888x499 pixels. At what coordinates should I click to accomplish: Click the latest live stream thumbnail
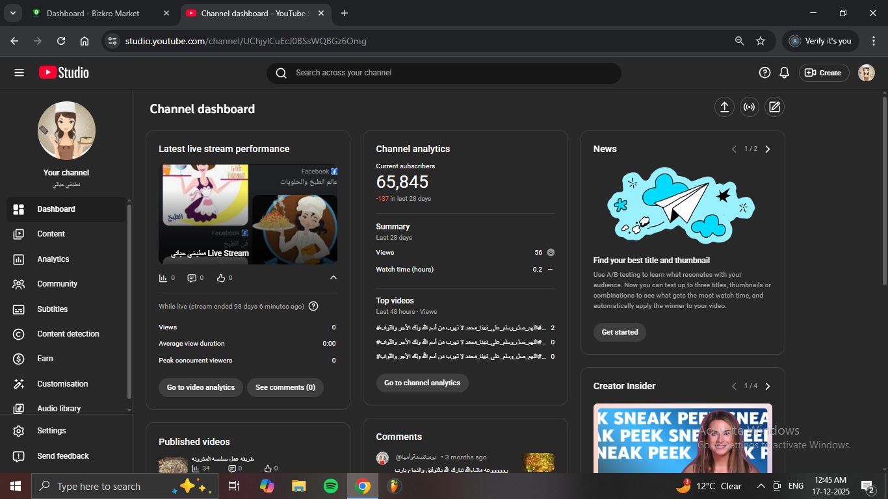pos(248,214)
